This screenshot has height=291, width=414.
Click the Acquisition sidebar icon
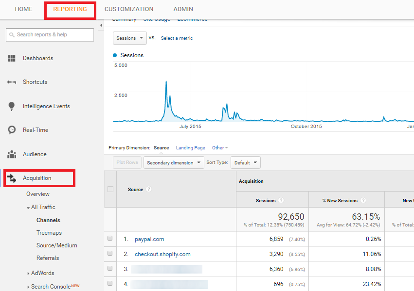click(x=12, y=178)
